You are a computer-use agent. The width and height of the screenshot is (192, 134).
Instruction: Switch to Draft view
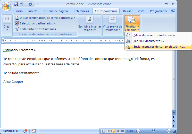(122, 131)
